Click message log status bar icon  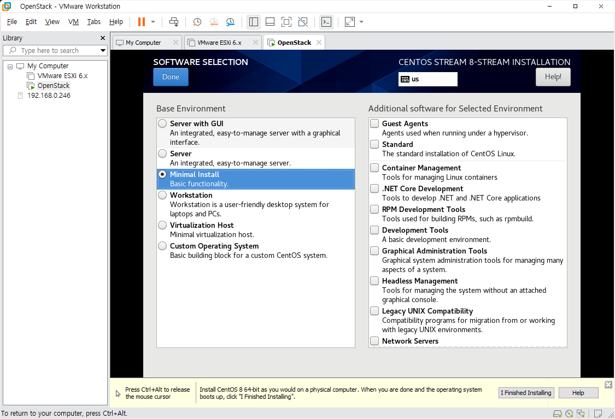pos(598,414)
